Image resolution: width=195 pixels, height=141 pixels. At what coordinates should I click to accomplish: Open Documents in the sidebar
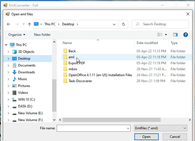click(x=27, y=65)
